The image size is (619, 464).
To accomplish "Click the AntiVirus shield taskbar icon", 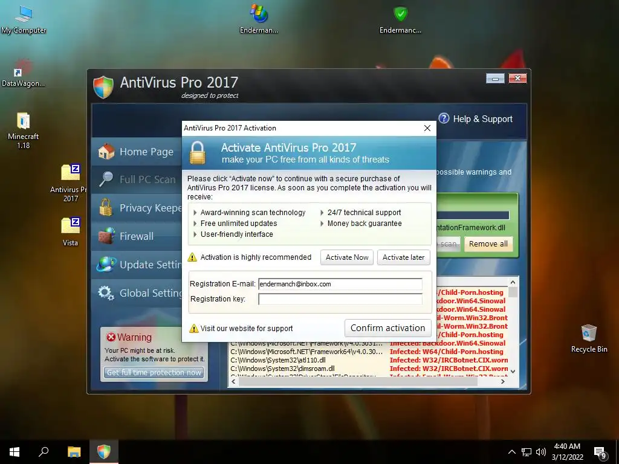I will (104, 452).
